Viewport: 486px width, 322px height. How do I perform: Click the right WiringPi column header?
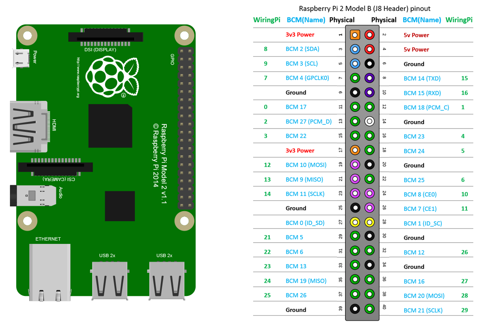(459, 20)
